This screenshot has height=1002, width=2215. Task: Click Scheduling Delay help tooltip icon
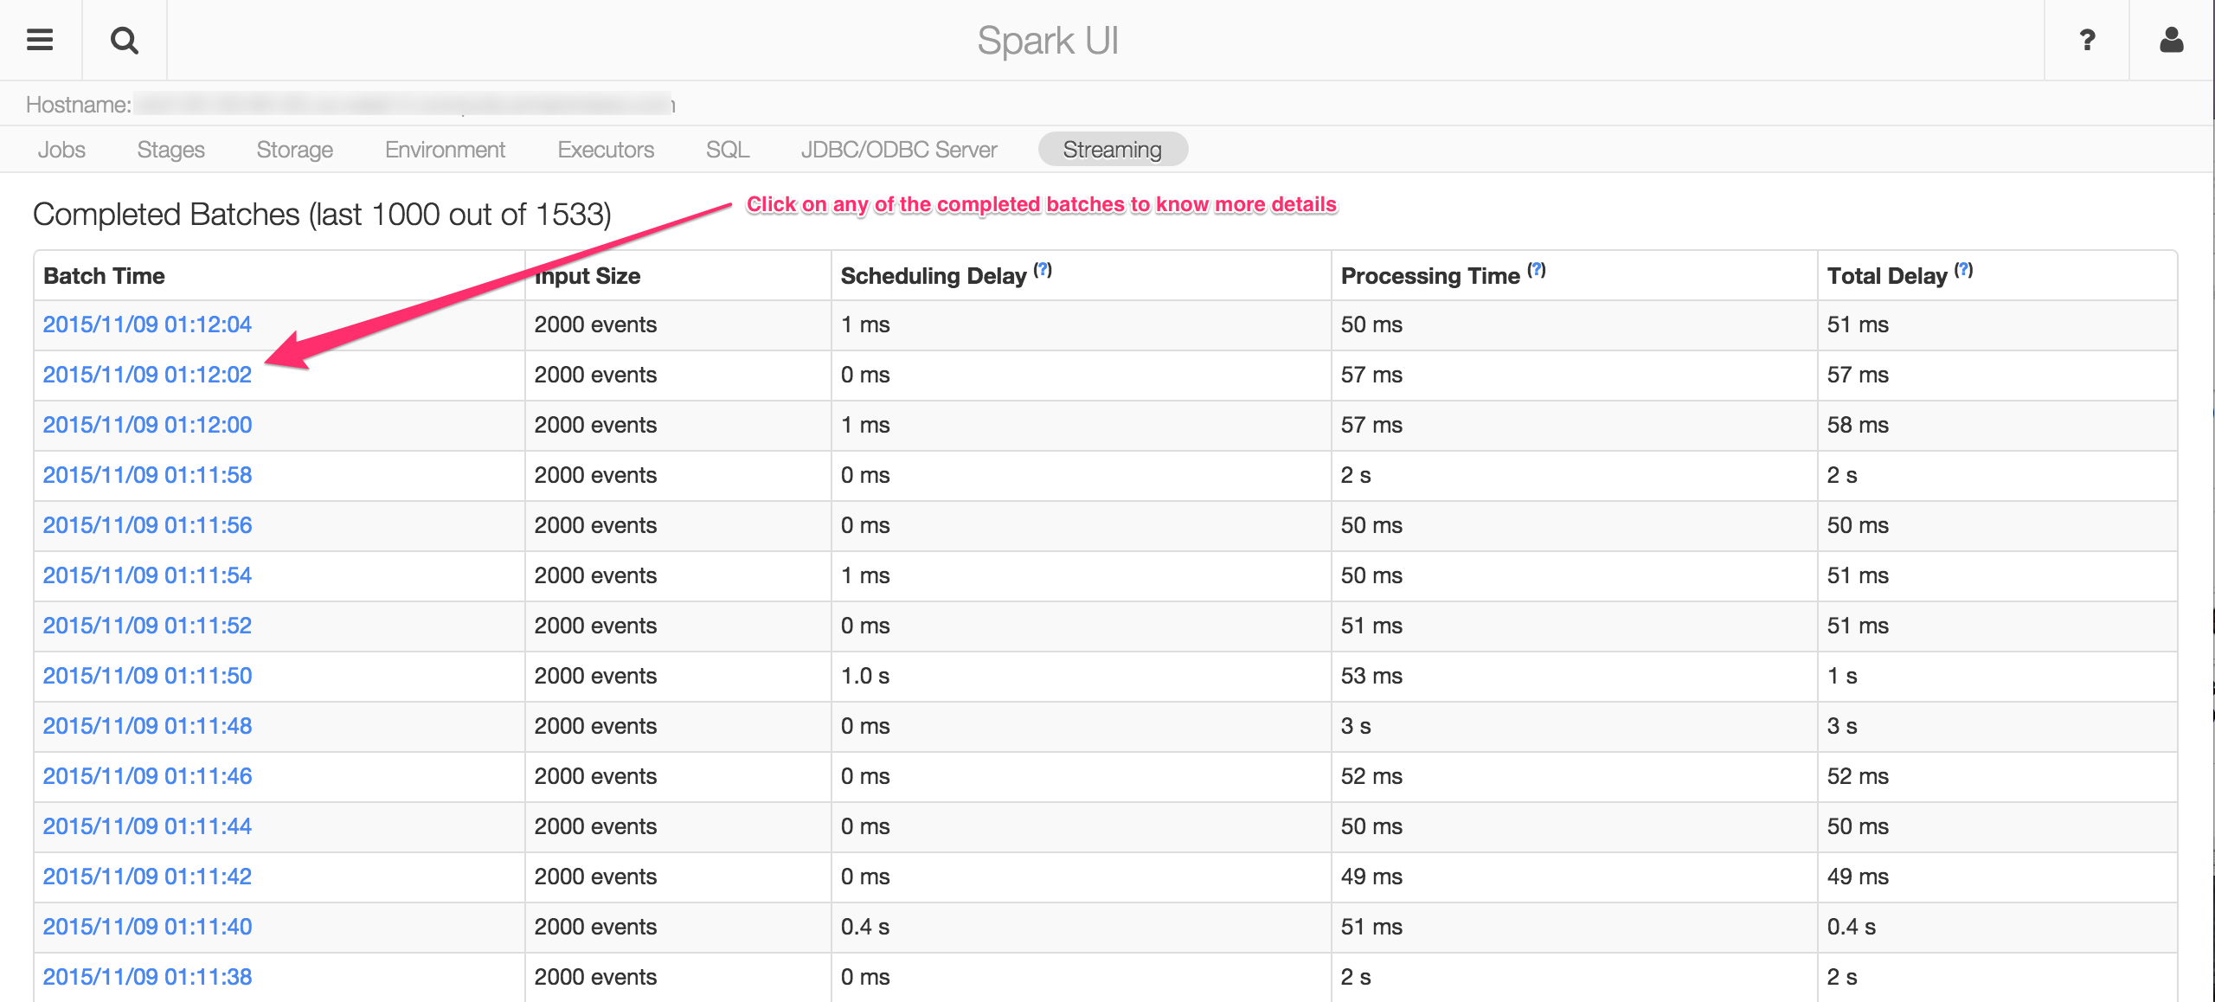point(1043,270)
